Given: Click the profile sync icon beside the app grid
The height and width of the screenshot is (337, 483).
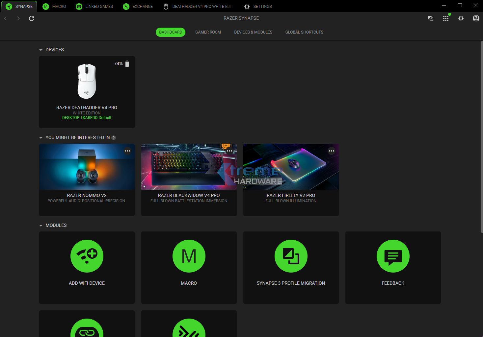Looking at the screenshot, I should (431, 18).
